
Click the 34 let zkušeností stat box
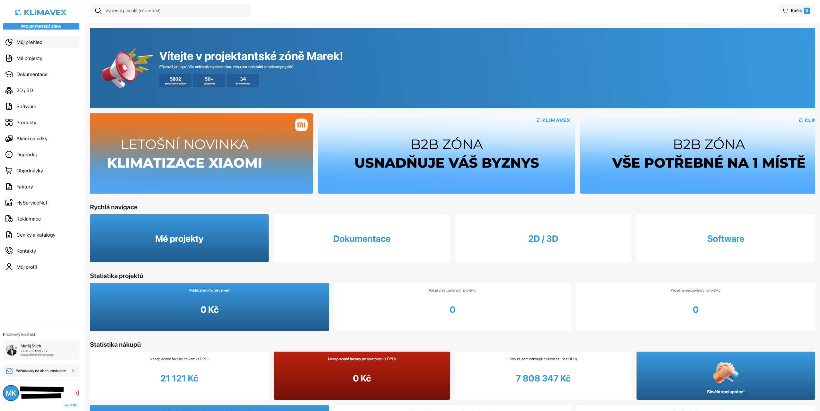pos(243,81)
